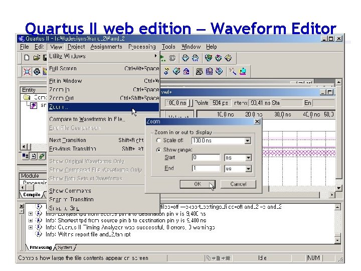Click the blue house-shaped toolbar icon
This screenshot has height=271, width=361.
186,71
